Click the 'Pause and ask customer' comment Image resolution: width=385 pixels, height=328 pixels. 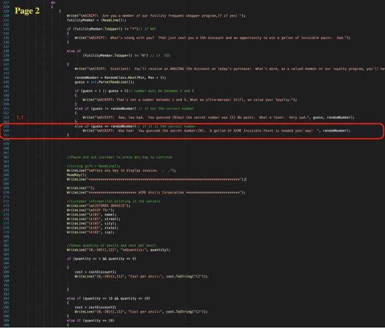[119, 157]
